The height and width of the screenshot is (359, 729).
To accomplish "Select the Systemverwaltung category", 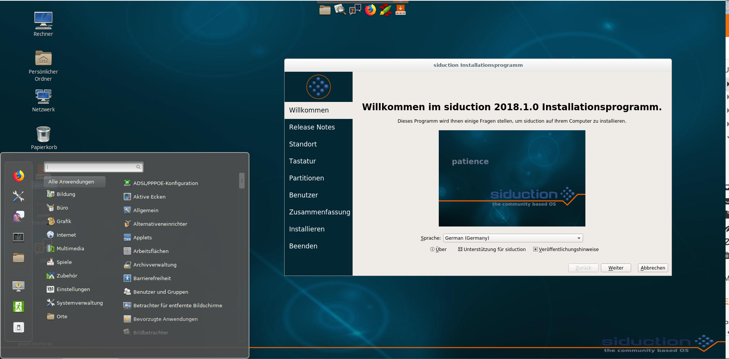I will [x=75, y=303].
